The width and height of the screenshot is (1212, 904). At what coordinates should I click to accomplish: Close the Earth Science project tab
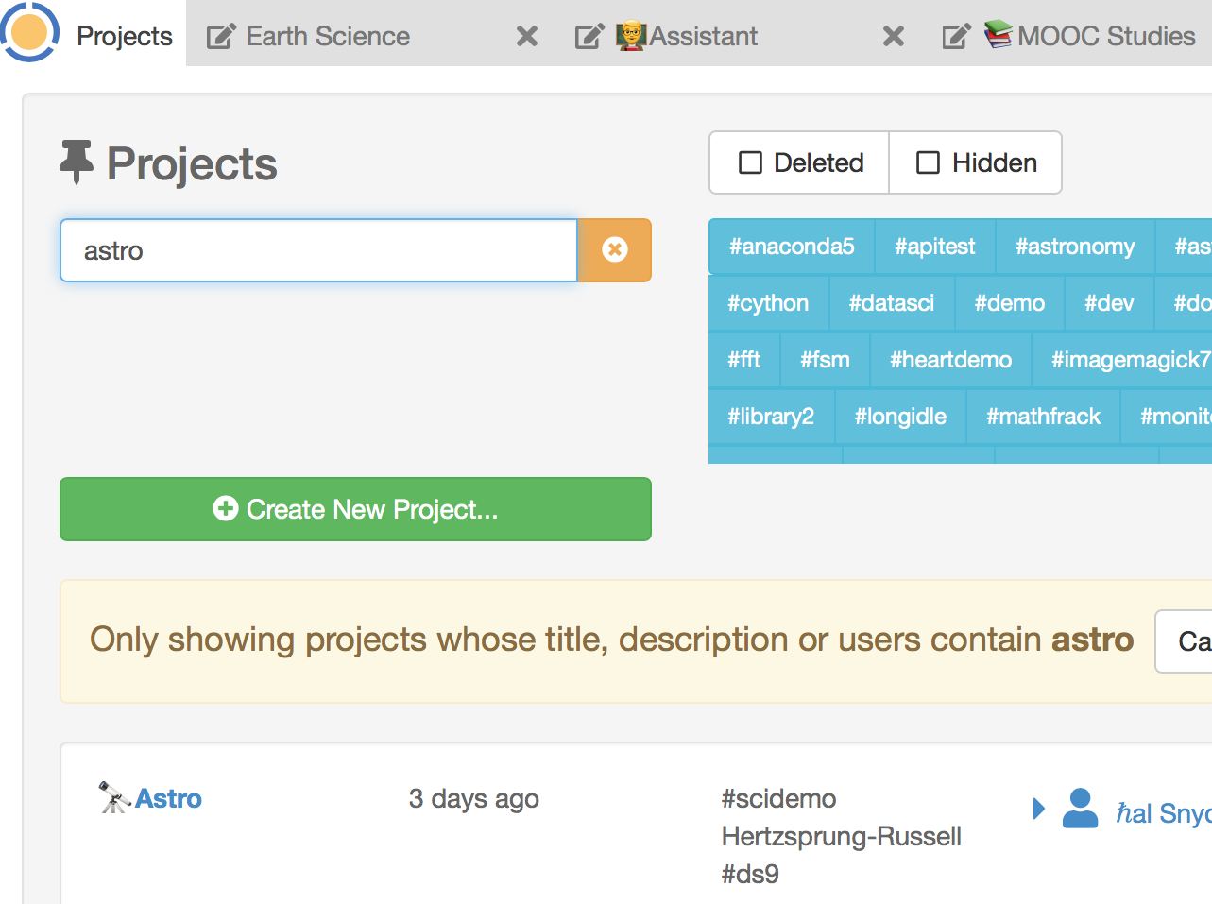tap(527, 37)
